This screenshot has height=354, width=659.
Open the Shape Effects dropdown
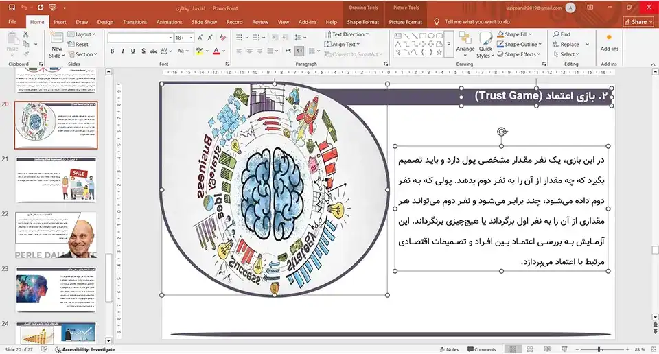pos(519,54)
